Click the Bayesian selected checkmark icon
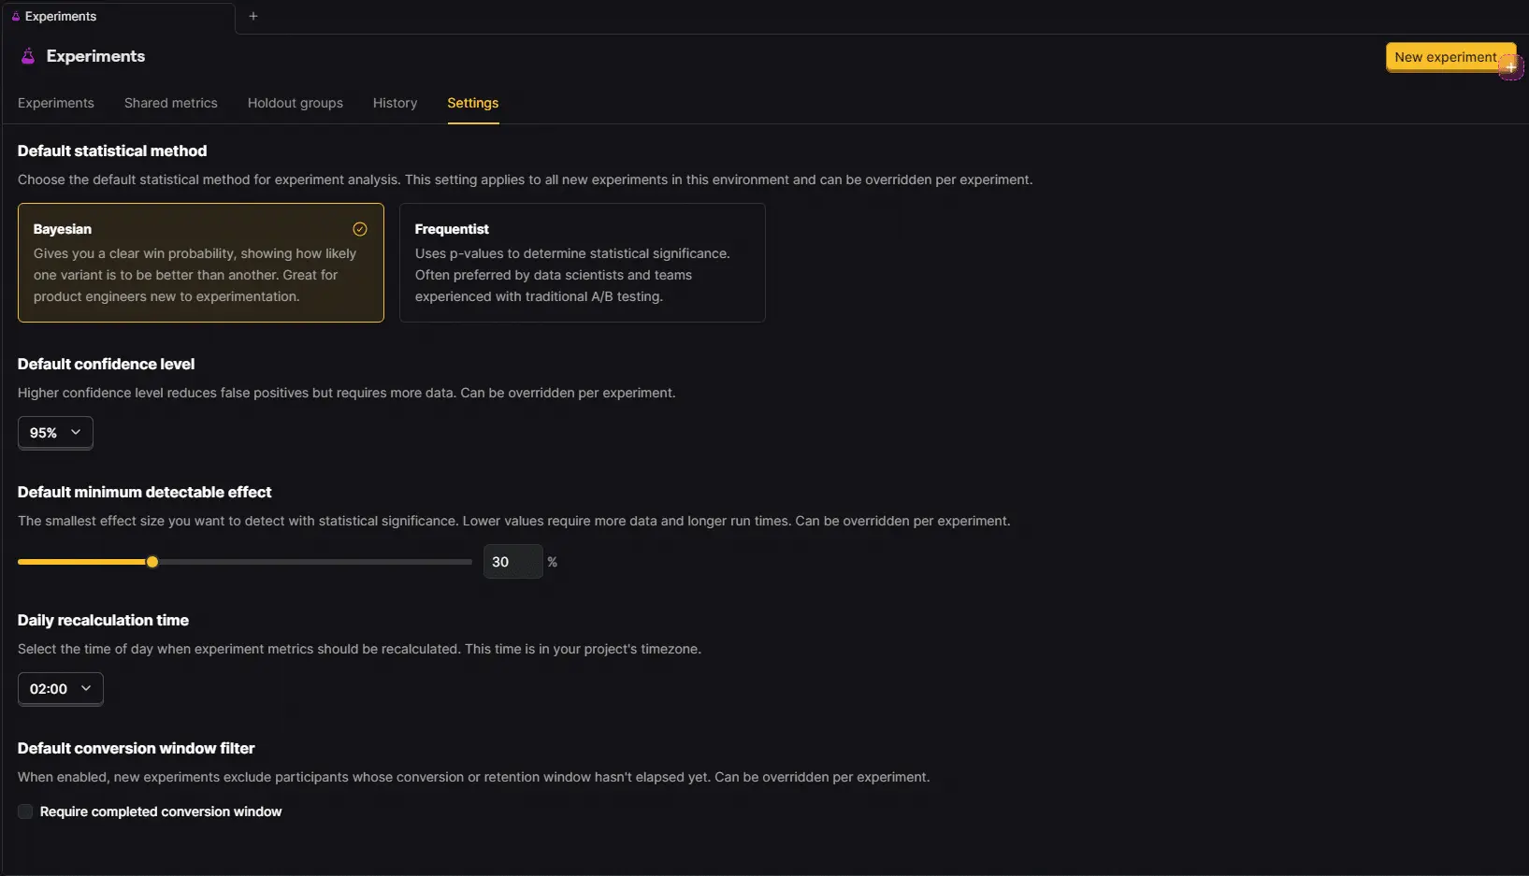Image resolution: width=1529 pixels, height=876 pixels. point(360,229)
